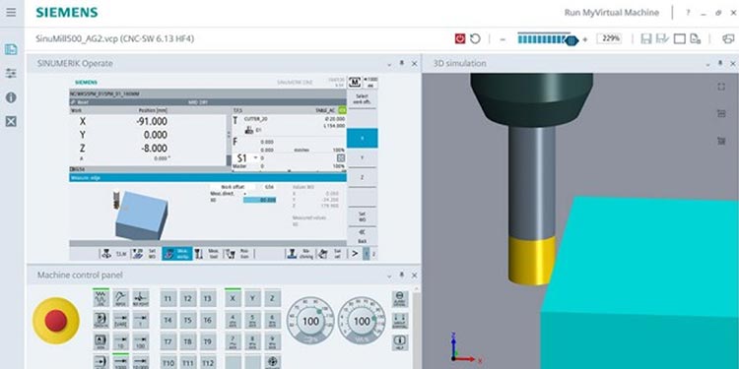Click the lowest view icon in 3D simulation
739x369 pixels.
(720, 141)
